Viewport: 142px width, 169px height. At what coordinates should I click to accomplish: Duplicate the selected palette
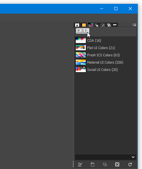pos(105,165)
